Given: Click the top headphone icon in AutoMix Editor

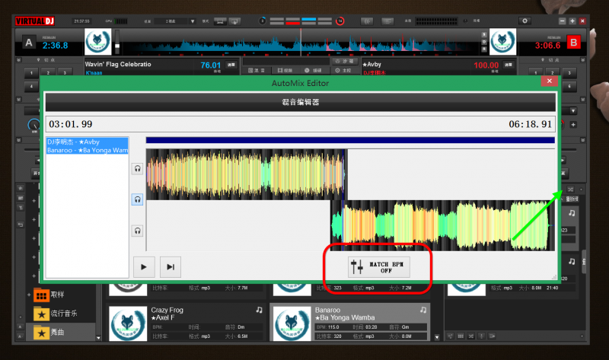Looking at the screenshot, I should [138, 168].
